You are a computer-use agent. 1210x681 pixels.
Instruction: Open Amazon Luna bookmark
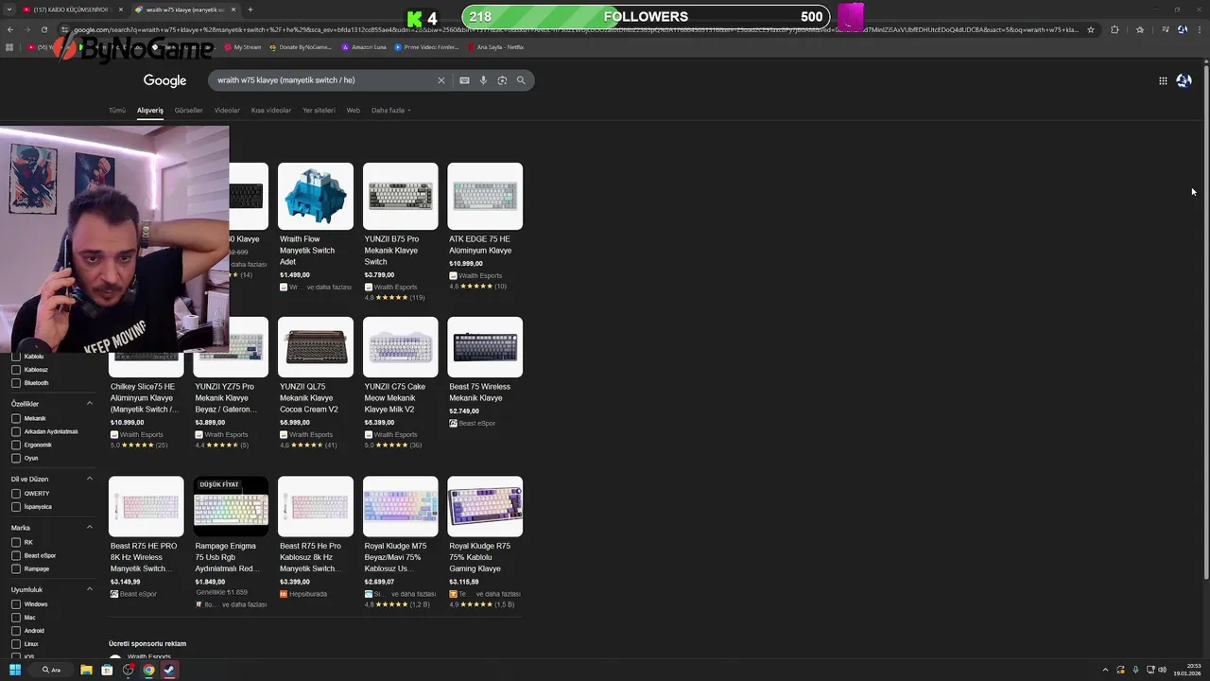click(x=364, y=47)
